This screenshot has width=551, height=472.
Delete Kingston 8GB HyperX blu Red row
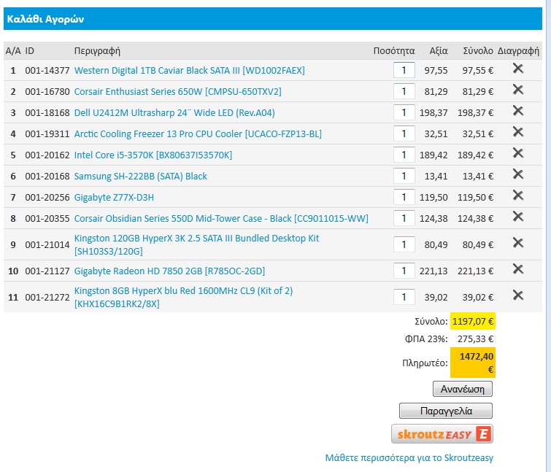tap(518, 295)
